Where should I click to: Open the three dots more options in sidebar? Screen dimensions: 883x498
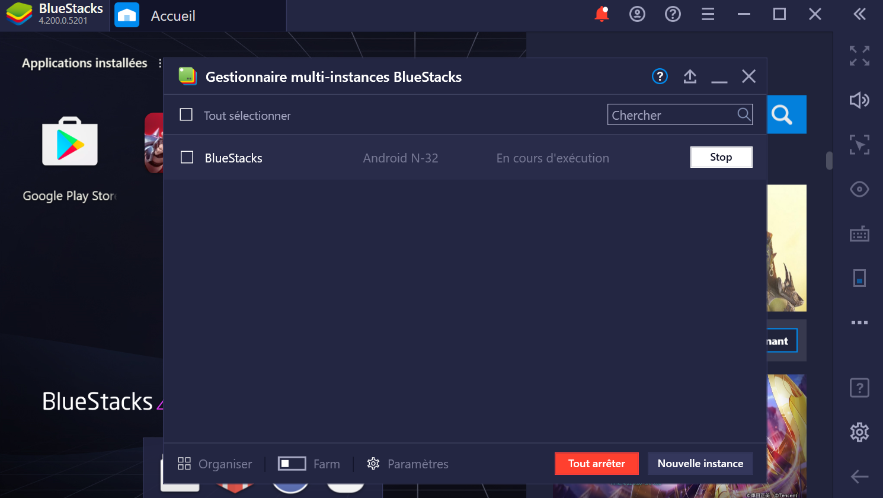point(859,323)
